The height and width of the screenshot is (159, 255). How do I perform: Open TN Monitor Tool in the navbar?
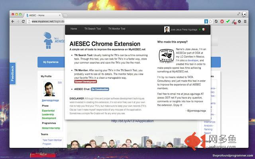pyautogui.click(x=117, y=29)
